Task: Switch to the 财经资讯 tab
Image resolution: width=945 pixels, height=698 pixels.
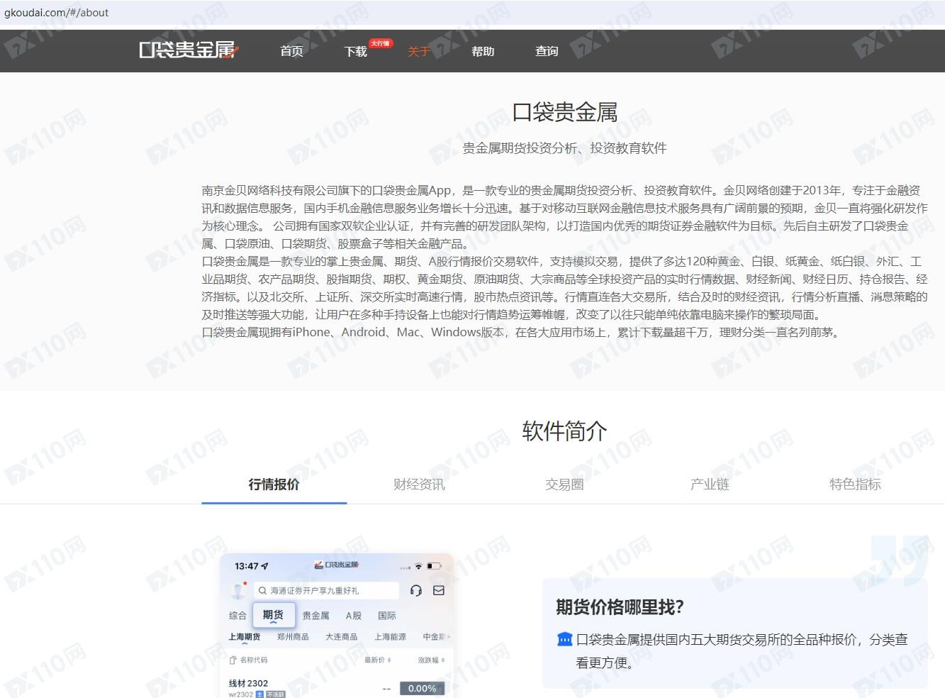Action: 419,484
